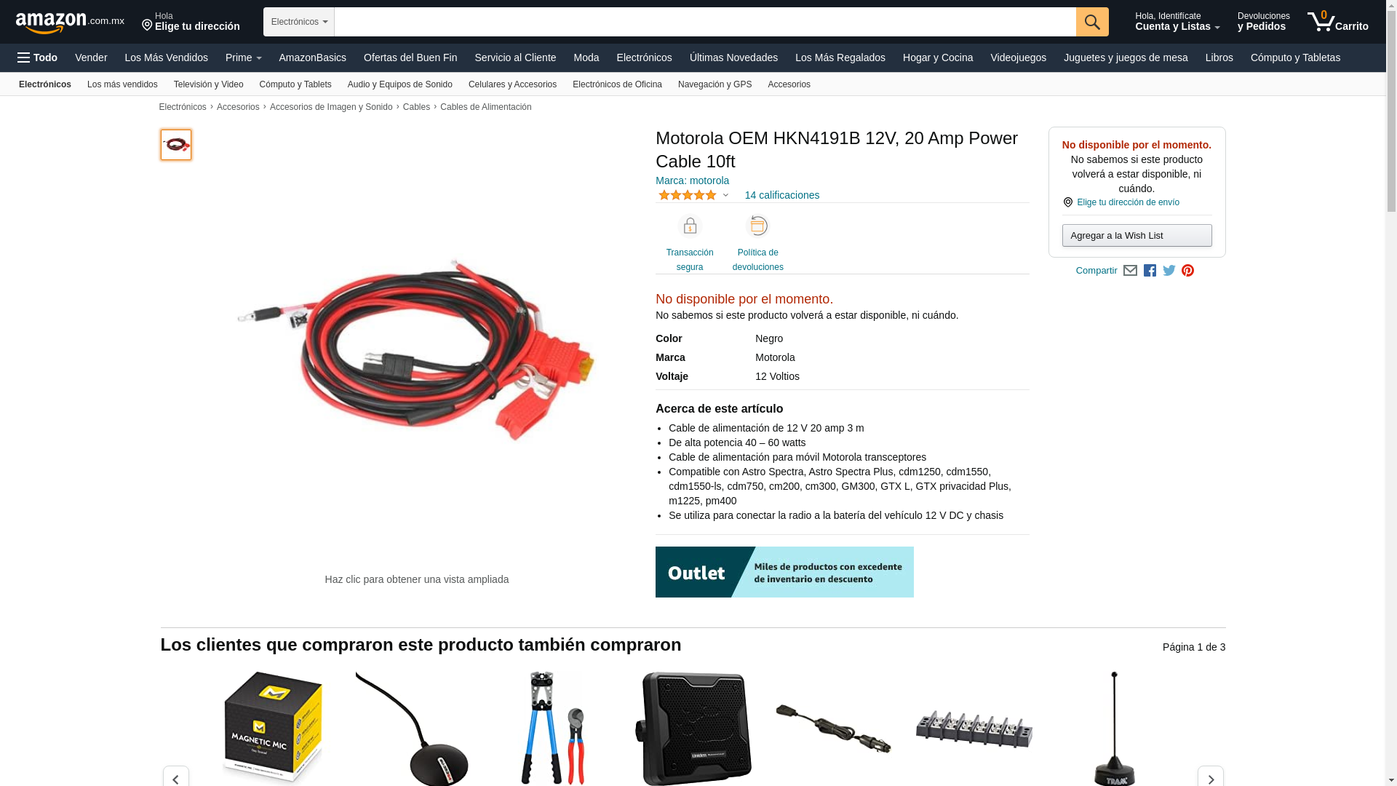Focus the Amazon search input field

tap(705, 22)
